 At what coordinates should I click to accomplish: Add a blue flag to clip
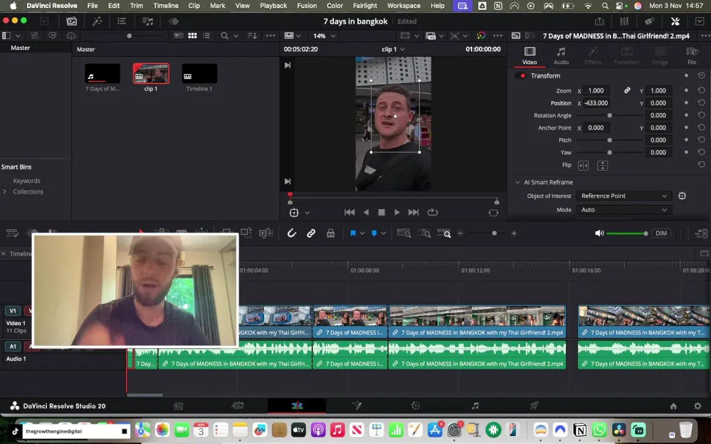click(x=353, y=233)
